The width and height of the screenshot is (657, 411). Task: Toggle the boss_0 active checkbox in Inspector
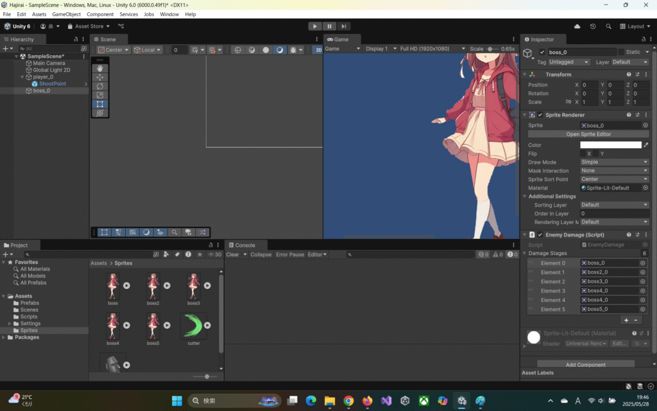click(x=542, y=52)
